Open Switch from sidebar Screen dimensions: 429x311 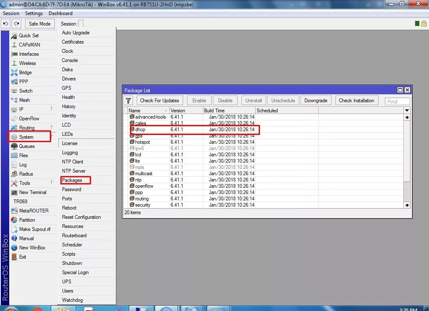[x=33, y=91]
